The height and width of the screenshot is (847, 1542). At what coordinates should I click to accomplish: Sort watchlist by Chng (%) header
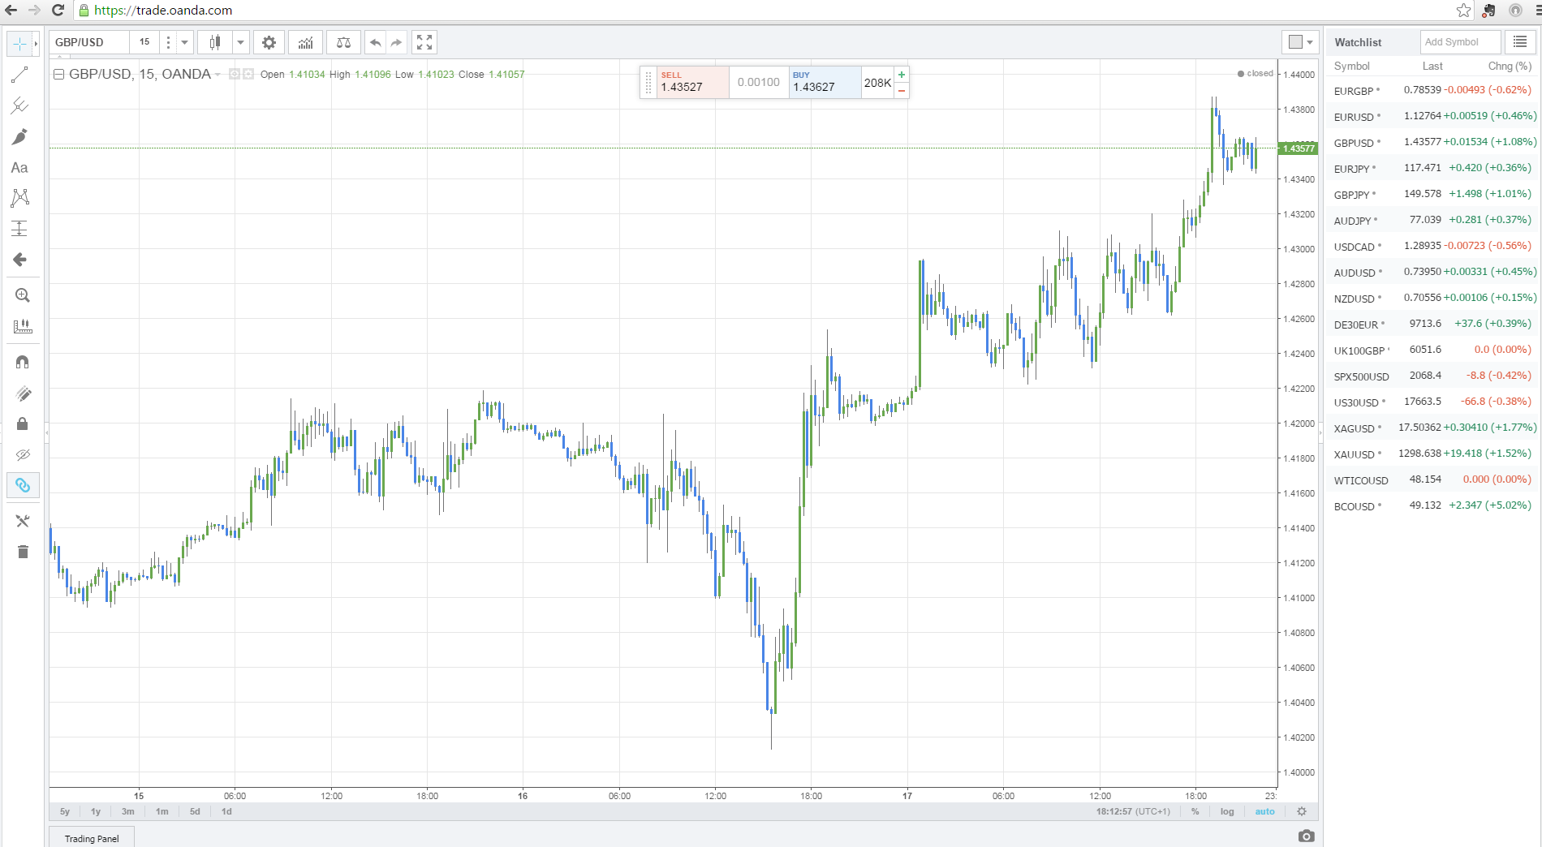[x=1510, y=67]
